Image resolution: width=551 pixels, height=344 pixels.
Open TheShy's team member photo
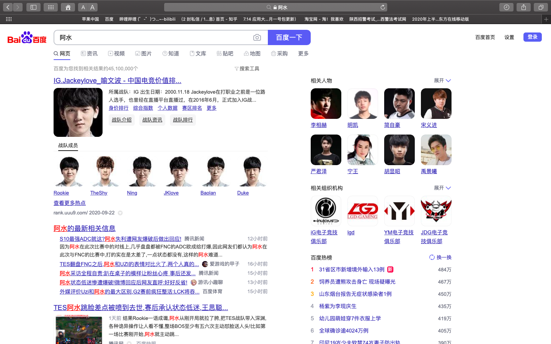coord(106,171)
